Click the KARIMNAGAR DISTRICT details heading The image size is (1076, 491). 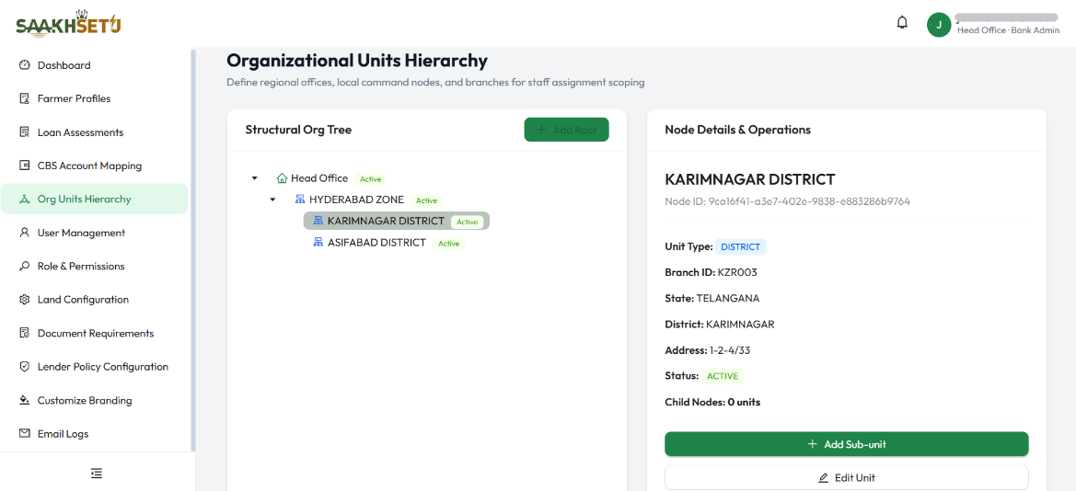pyautogui.click(x=750, y=179)
